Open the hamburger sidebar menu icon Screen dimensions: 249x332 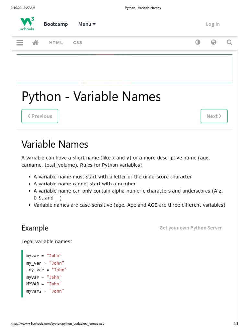click(x=20, y=42)
